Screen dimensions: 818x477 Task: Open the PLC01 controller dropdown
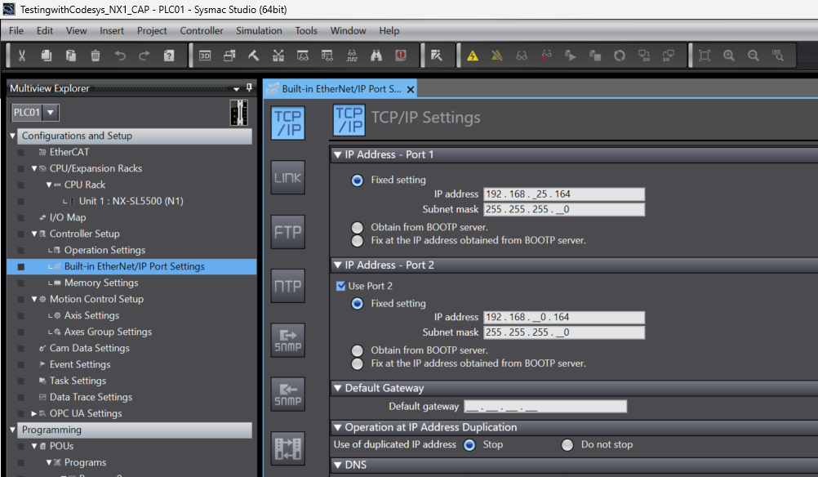[51, 113]
